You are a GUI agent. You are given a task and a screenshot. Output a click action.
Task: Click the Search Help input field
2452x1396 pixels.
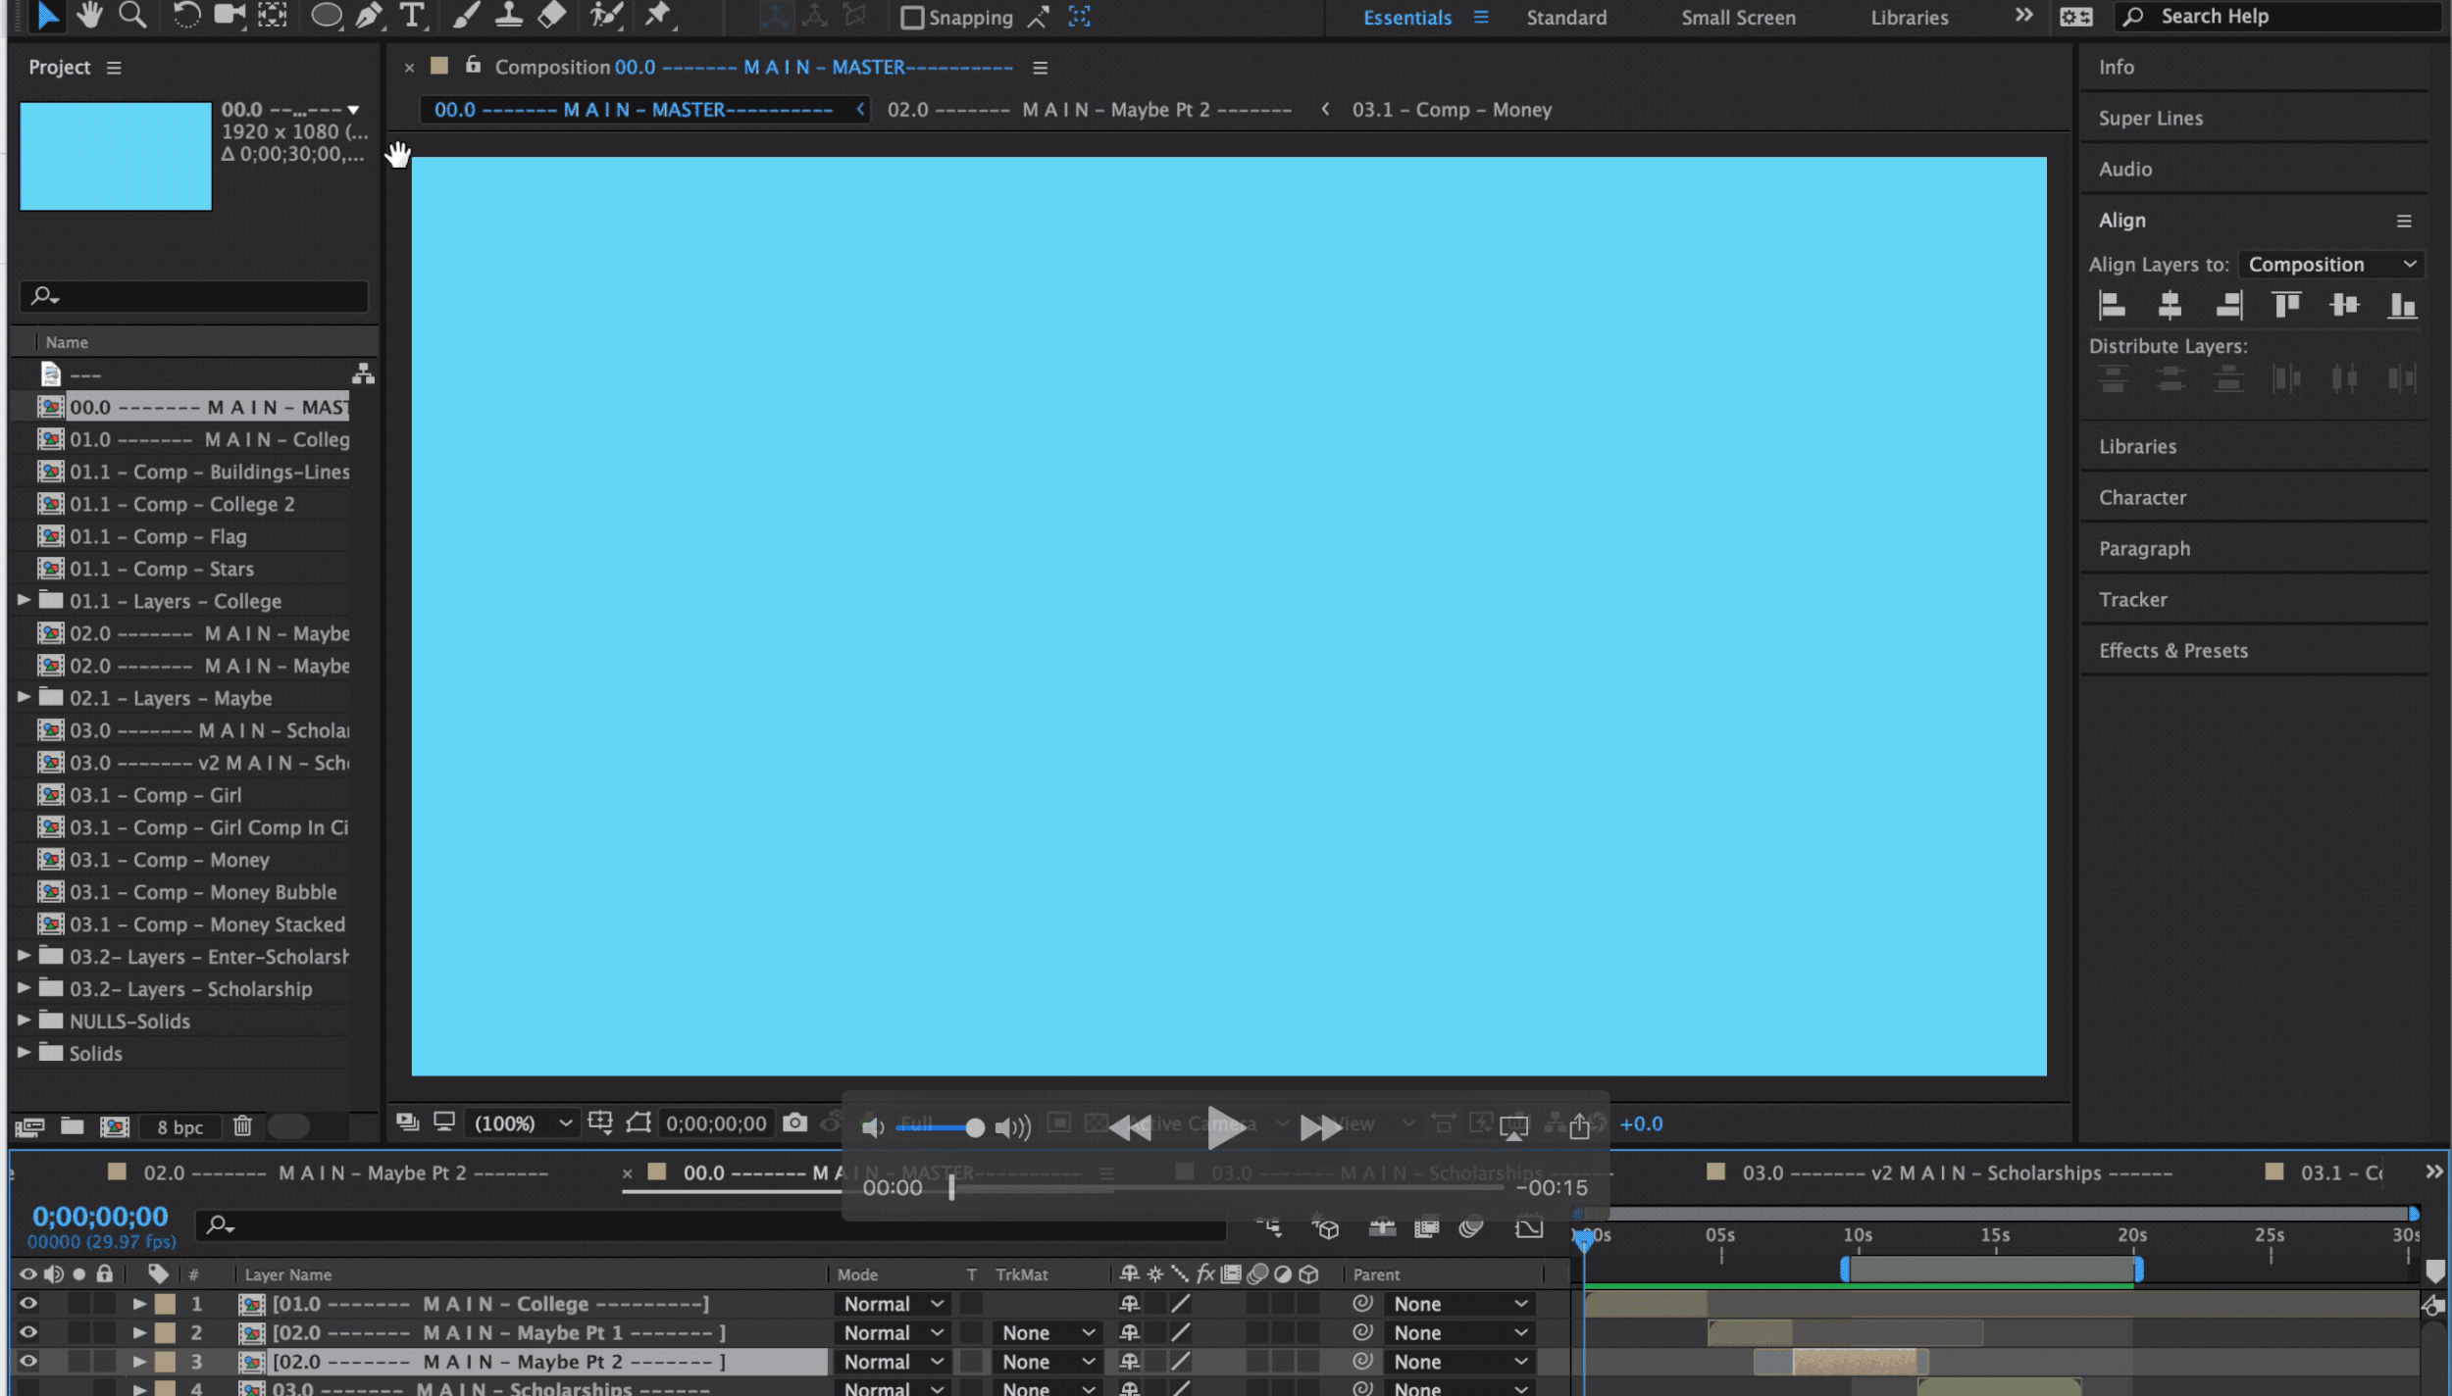2275,17
